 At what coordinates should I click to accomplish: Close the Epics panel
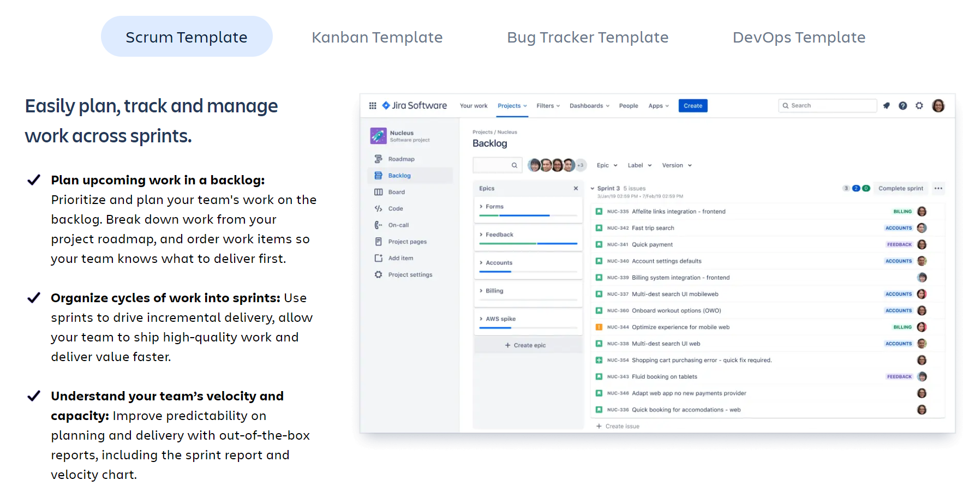point(576,189)
